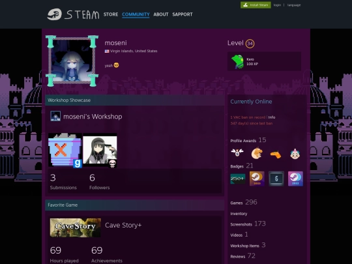Click the 3 Submissions stat
This screenshot has width=352, height=264.
click(63, 182)
